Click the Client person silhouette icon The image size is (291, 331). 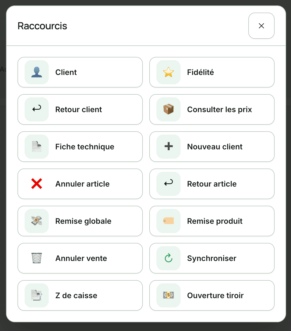pyautogui.click(x=37, y=72)
